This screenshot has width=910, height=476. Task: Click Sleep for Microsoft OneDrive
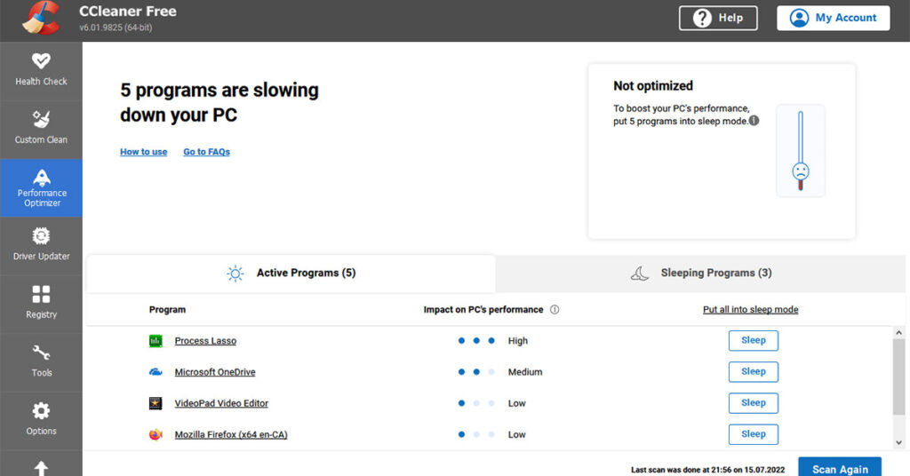(x=753, y=372)
